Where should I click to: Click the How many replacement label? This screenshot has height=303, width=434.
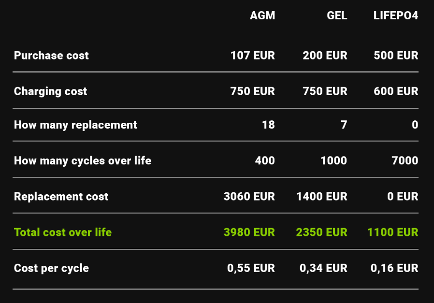click(75, 125)
